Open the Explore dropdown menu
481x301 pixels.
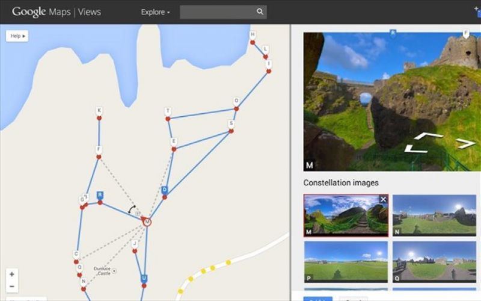[155, 12]
